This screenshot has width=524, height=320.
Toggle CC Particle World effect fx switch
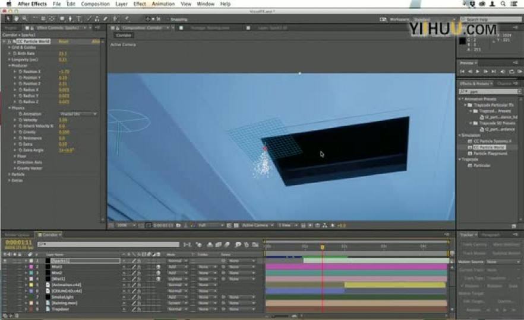coord(10,41)
